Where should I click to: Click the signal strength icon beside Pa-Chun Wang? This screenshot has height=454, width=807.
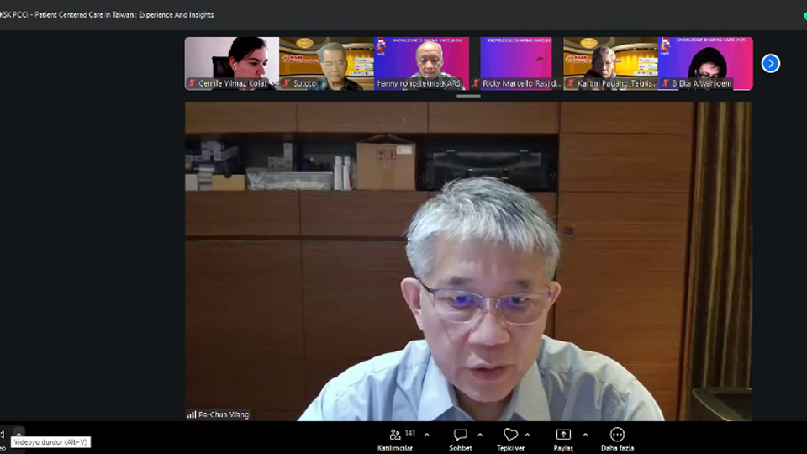click(x=192, y=414)
